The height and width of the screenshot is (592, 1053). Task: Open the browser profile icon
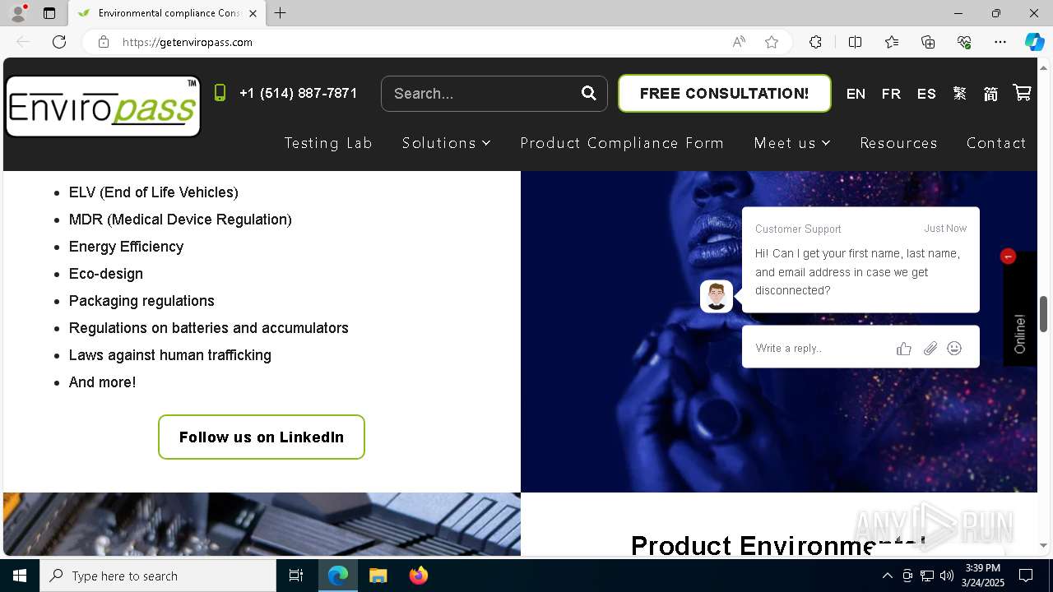coord(18,13)
